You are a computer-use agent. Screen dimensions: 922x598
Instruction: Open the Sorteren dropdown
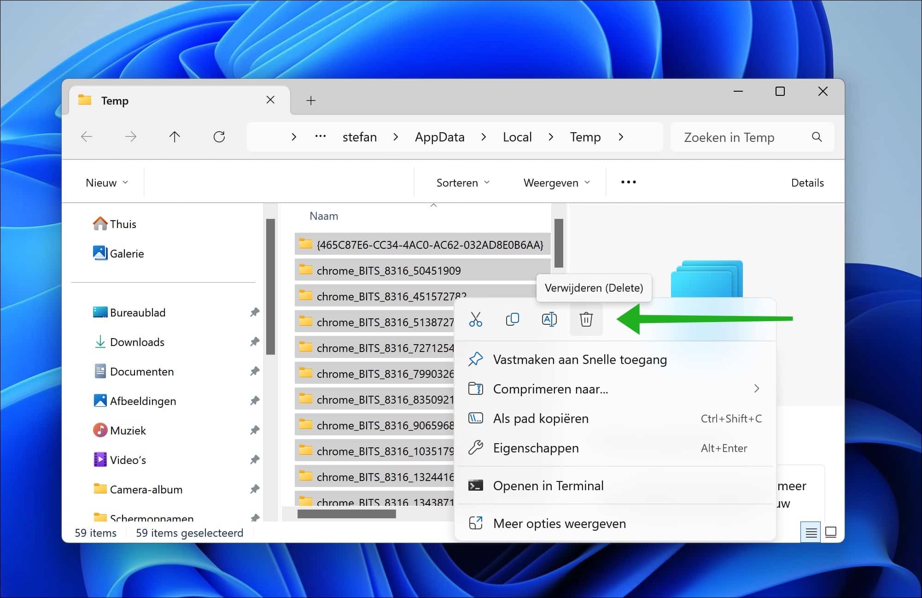pos(461,182)
